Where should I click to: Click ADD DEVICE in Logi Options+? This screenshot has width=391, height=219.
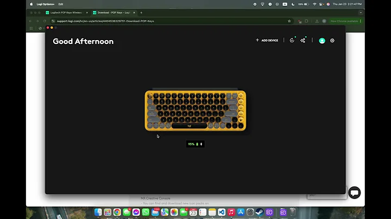tap(267, 40)
